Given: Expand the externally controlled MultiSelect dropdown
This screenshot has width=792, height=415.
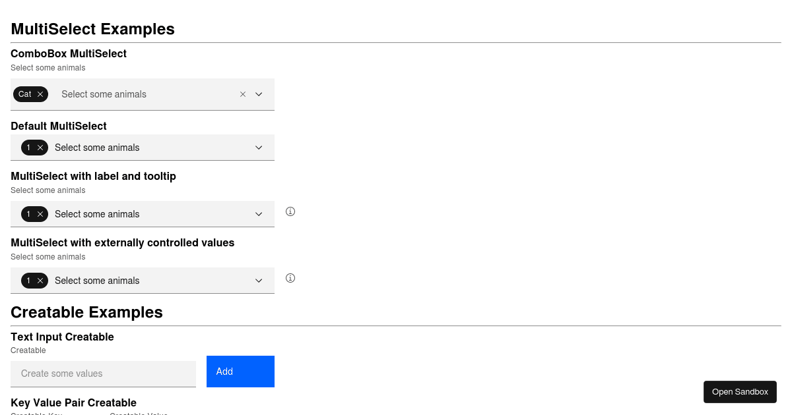Looking at the screenshot, I should pyautogui.click(x=259, y=281).
